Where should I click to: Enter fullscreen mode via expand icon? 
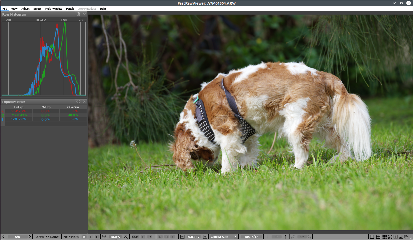(x=390, y=237)
